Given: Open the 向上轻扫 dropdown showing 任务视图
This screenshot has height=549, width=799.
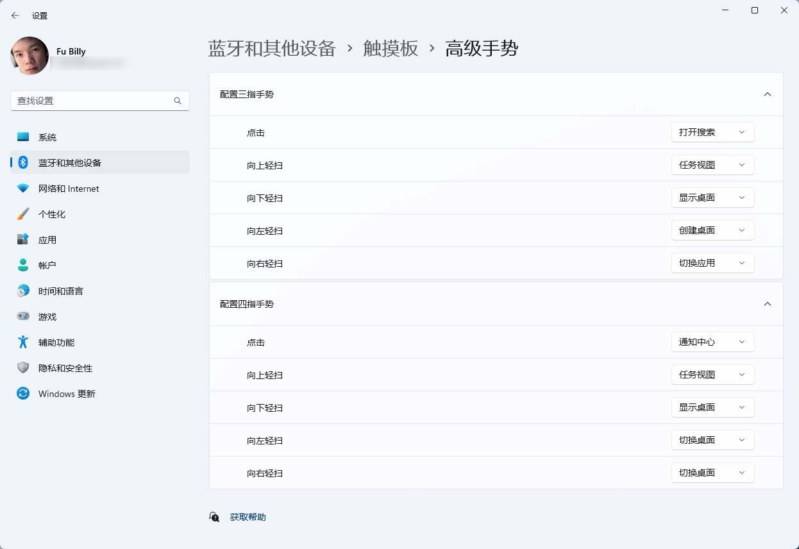Looking at the screenshot, I should 712,165.
